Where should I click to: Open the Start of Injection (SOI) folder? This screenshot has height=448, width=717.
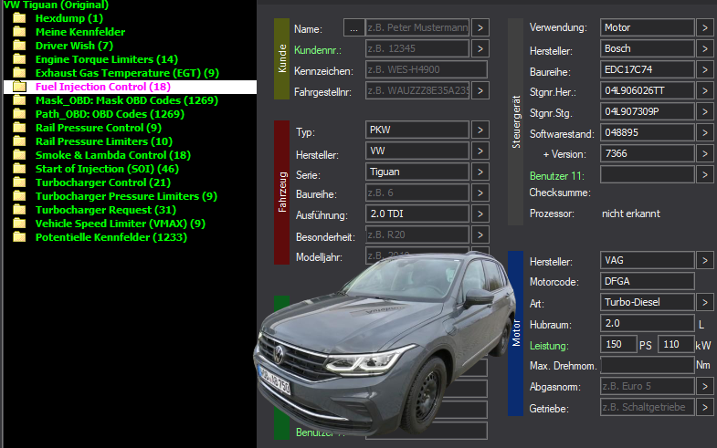[107, 169]
